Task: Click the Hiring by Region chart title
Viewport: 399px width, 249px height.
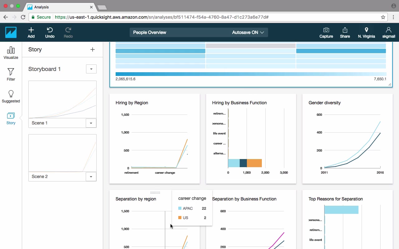Action: 132,103
